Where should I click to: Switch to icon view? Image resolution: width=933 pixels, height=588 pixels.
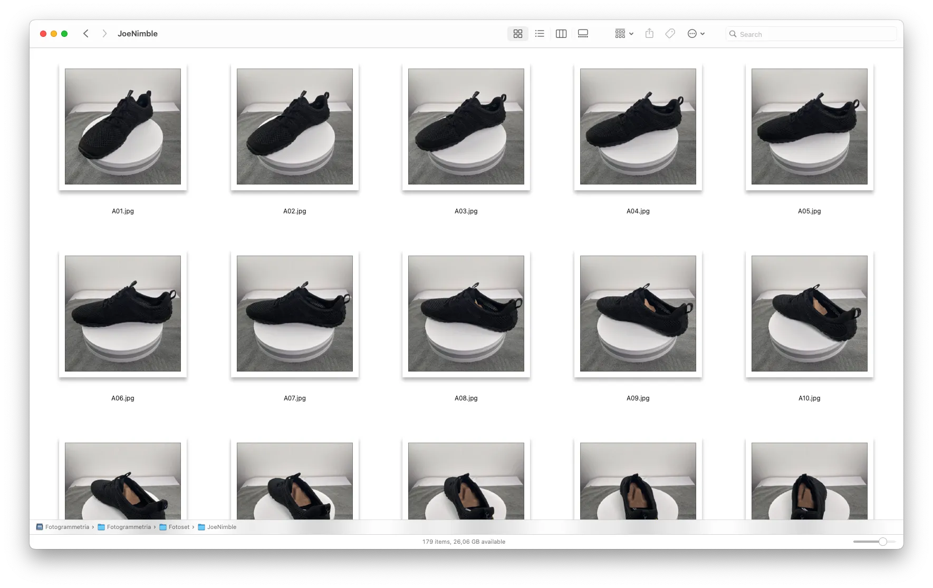click(x=517, y=34)
